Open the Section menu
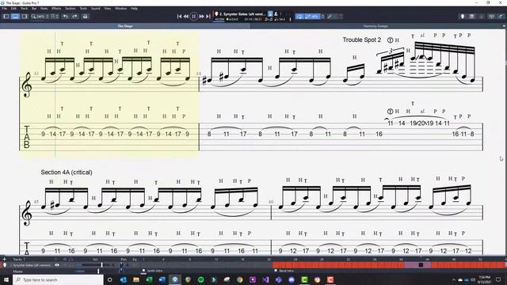Screen dimensions: 507x285 click(x=71, y=9)
